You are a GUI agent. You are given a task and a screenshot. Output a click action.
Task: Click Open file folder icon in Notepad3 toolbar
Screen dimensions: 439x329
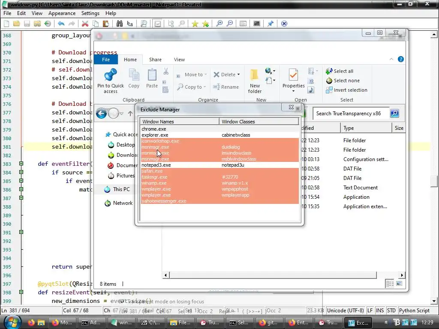point(17,24)
